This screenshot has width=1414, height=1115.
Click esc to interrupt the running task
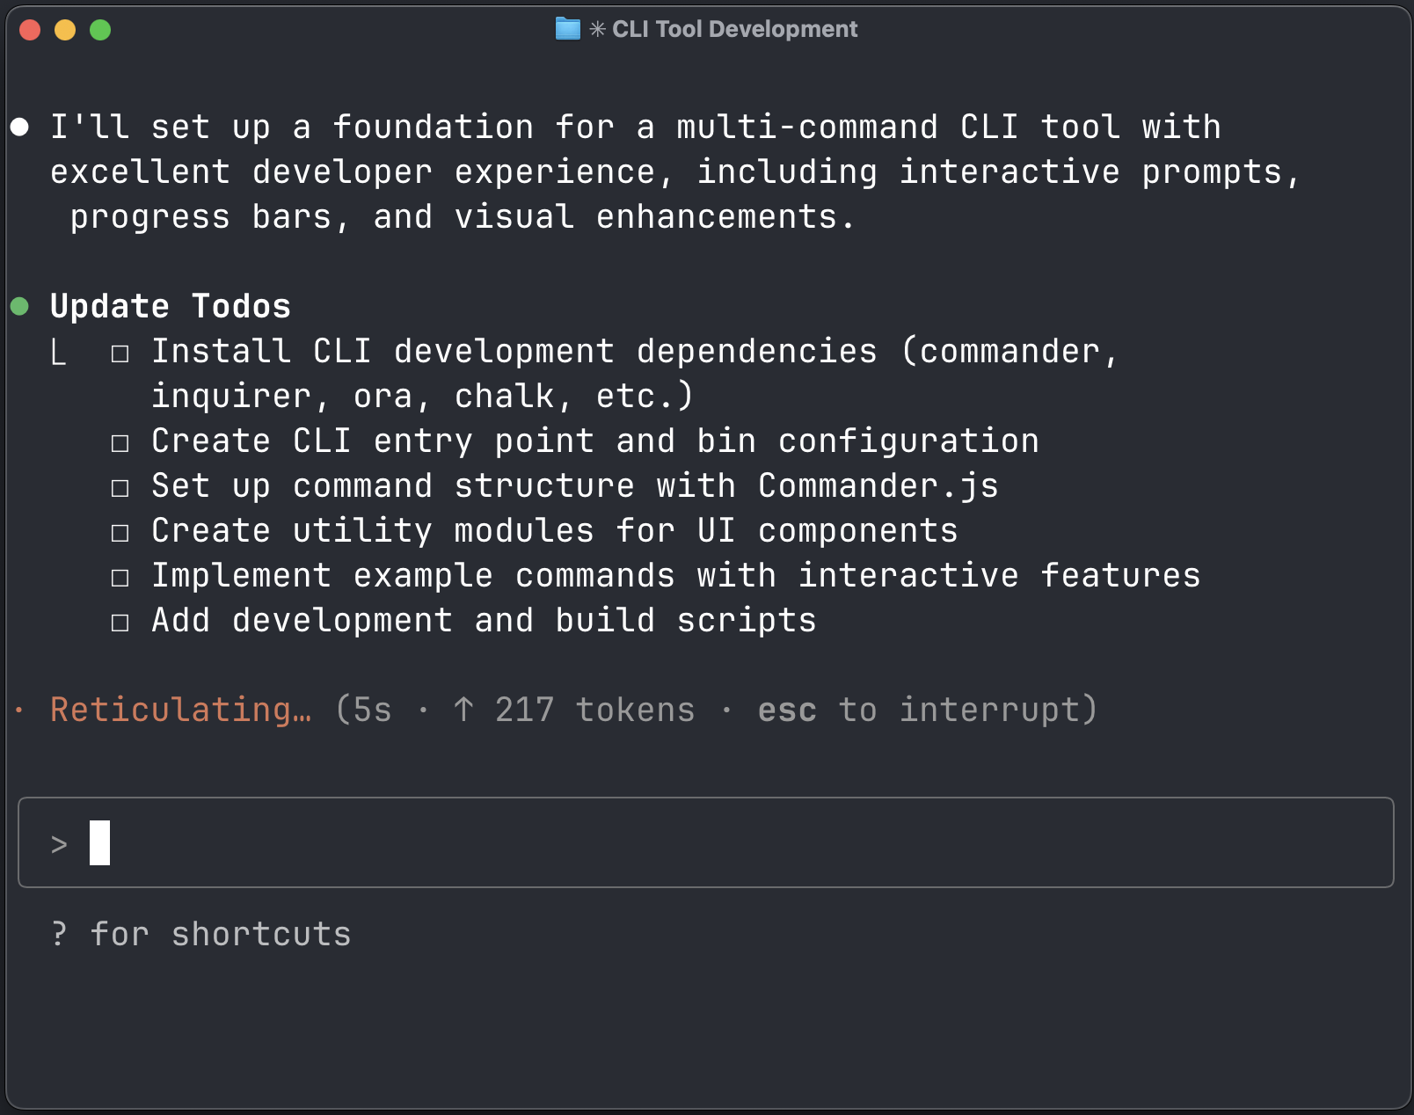pos(786,709)
